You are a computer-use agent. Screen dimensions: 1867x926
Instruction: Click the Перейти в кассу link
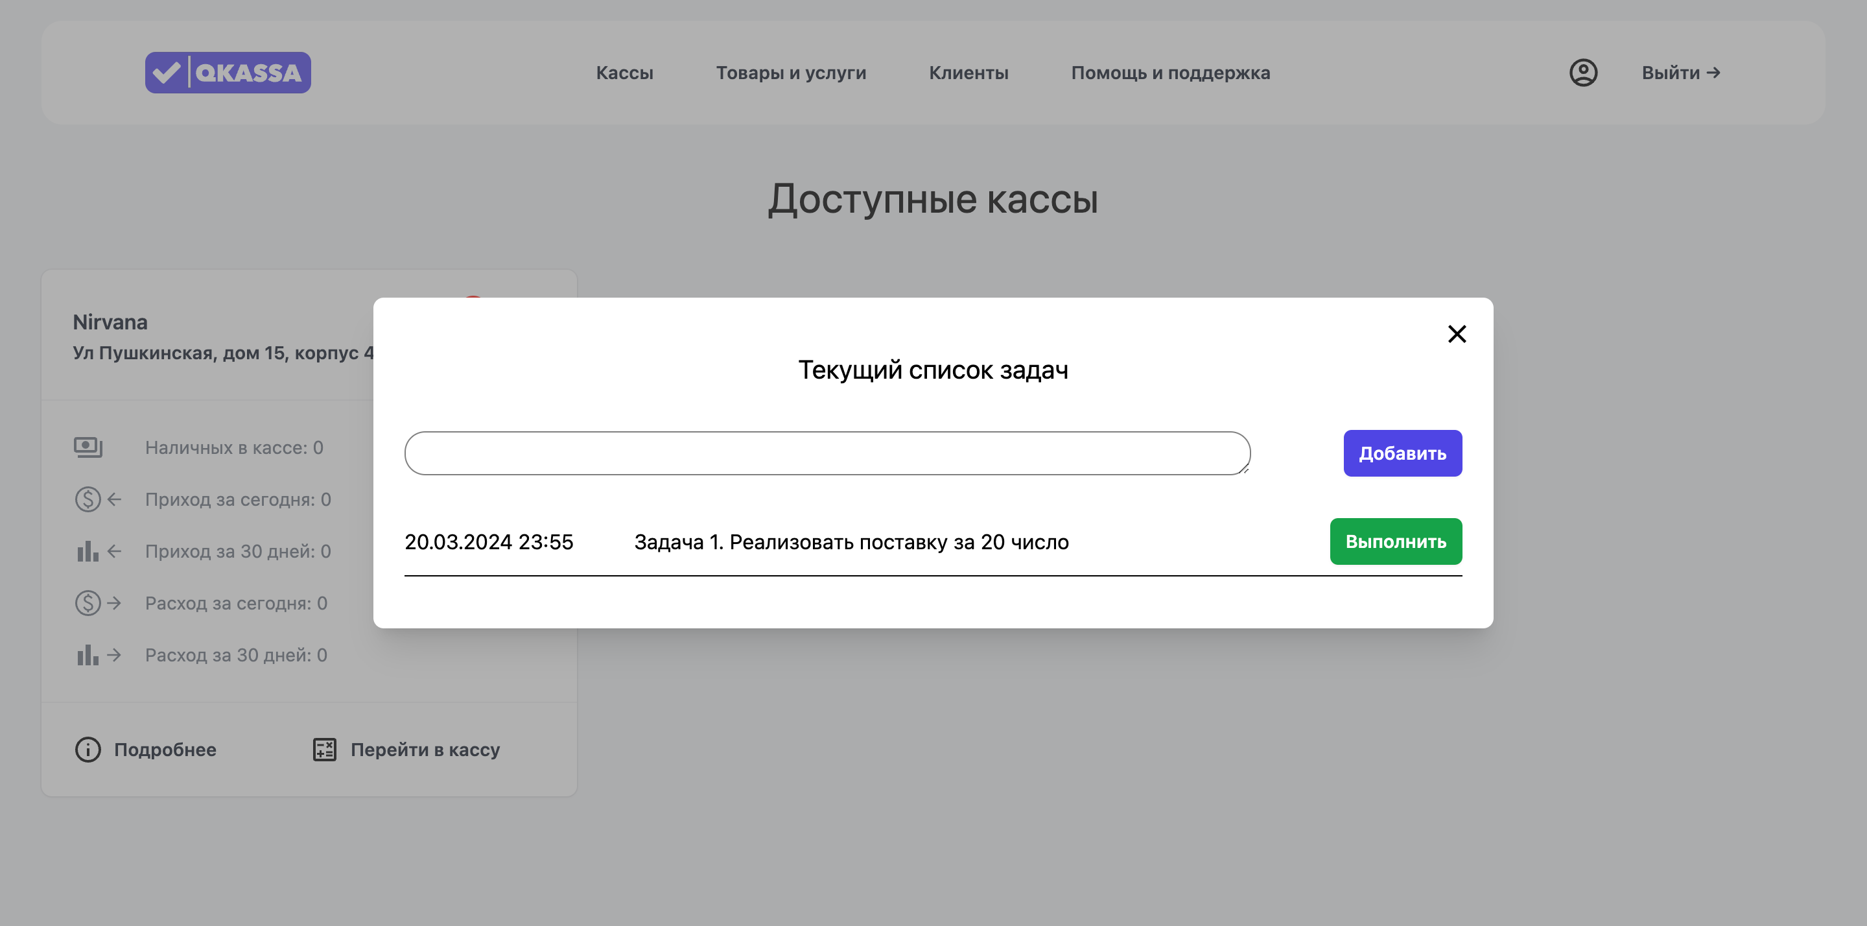click(425, 750)
